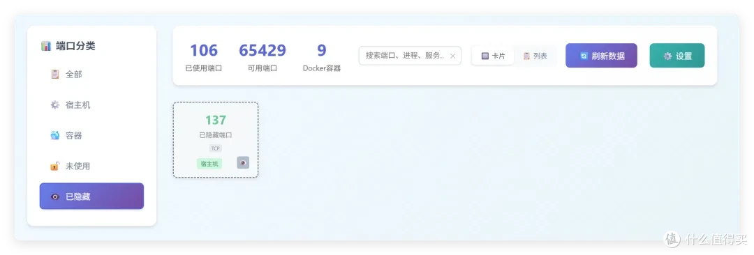Click the refresh icon in 刷新数据 button

tap(584, 56)
